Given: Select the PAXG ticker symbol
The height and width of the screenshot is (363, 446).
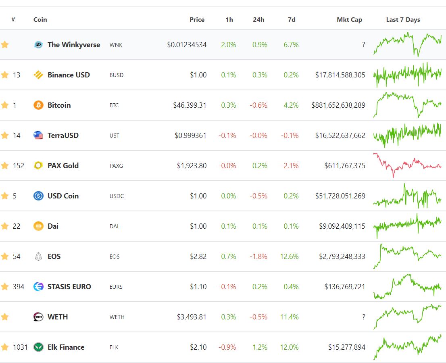Looking at the screenshot, I should pos(116,166).
